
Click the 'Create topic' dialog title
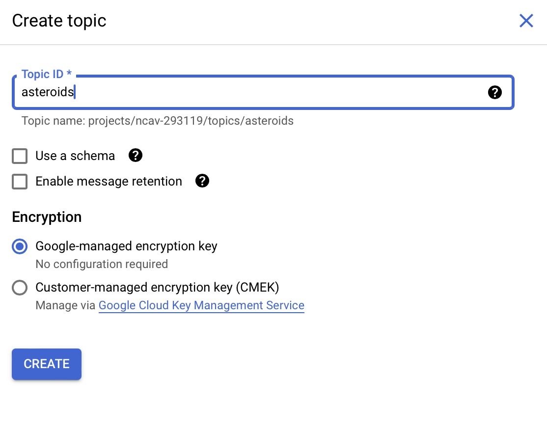(x=59, y=21)
